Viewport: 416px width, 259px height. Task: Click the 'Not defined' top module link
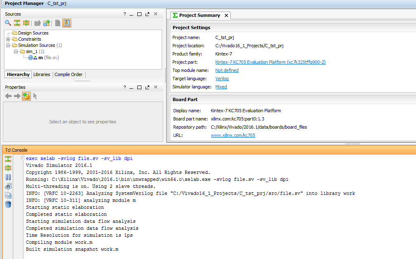[x=227, y=70]
